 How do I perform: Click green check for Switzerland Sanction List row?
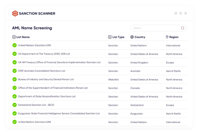click(x=15, y=105)
